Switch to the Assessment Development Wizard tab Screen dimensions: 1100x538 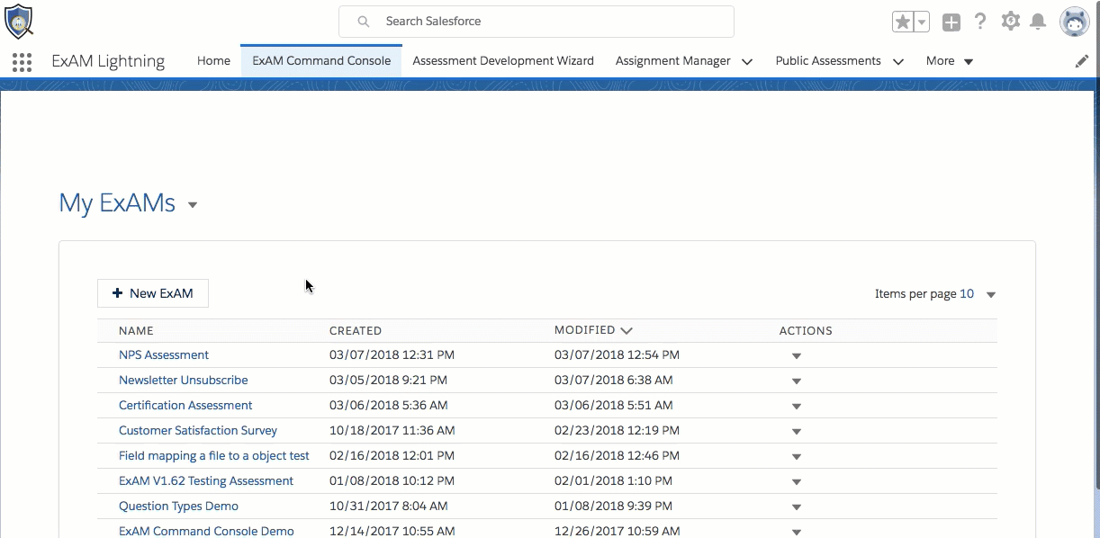(503, 61)
